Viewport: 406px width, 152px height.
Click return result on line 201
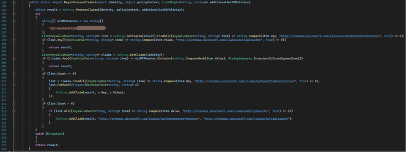60,48
